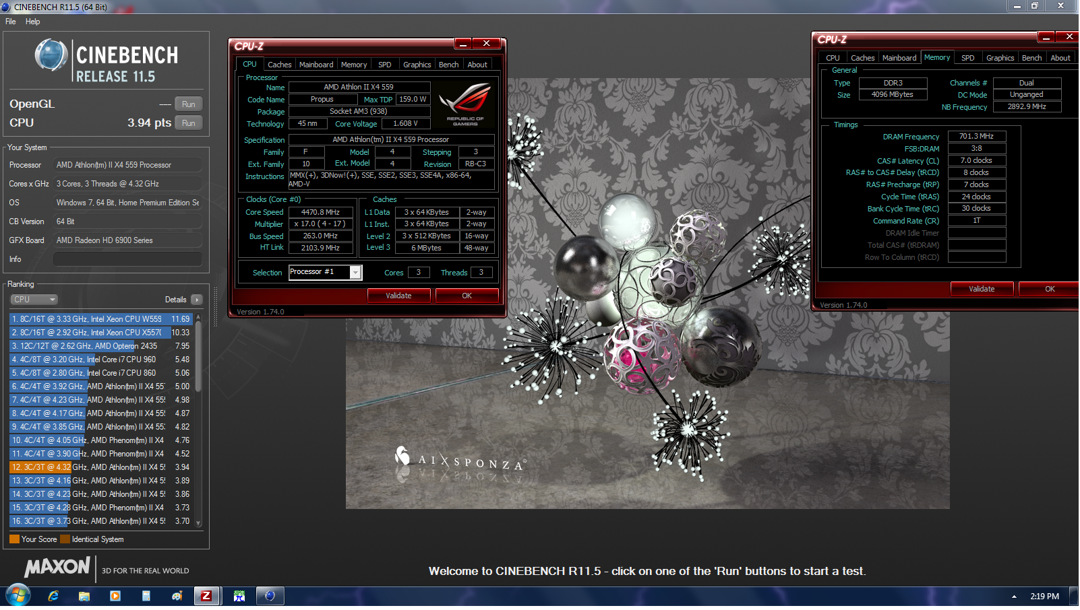Open Windows Explorer folder icon in taskbar
The image size is (1080, 610).
coord(84,596)
